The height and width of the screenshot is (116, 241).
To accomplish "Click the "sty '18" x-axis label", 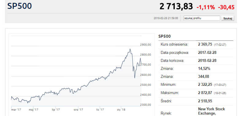I will pyautogui.click(x=121, y=110).
